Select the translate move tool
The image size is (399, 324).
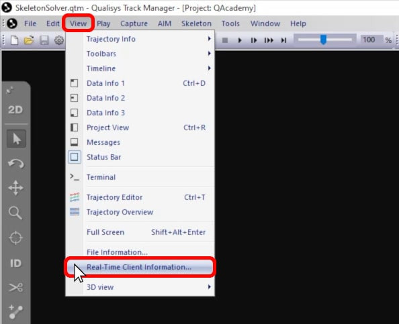point(15,188)
